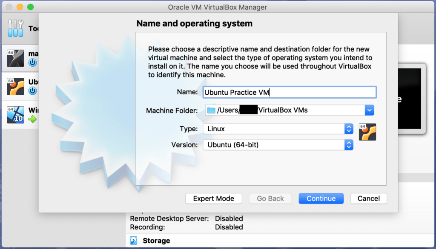Click the yellow minimize window button
The height and width of the screenshot is (249, 436).
20,7
